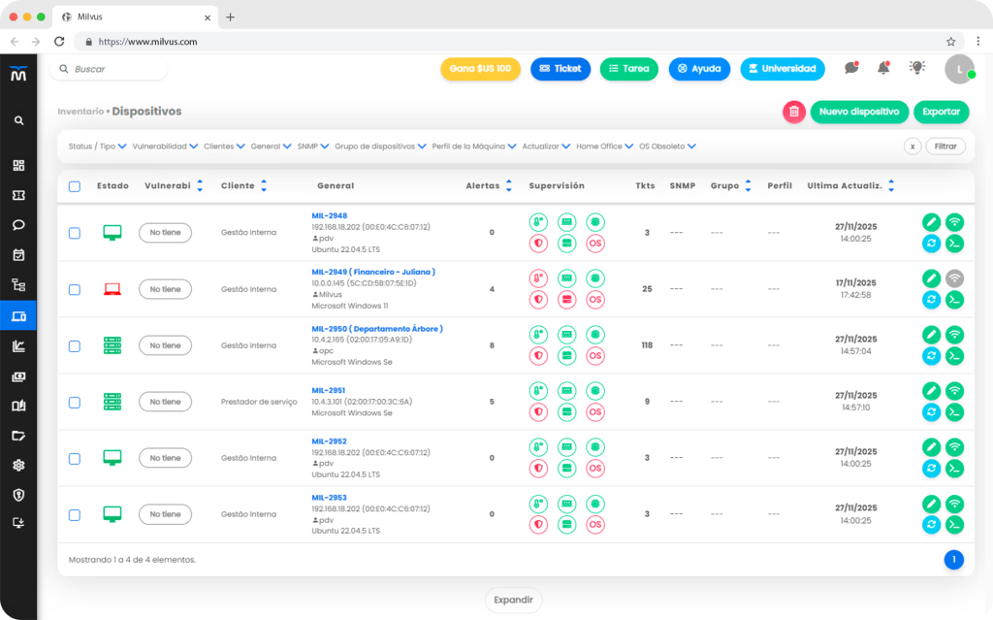Open the reports chart icon in sidebar

19,346
